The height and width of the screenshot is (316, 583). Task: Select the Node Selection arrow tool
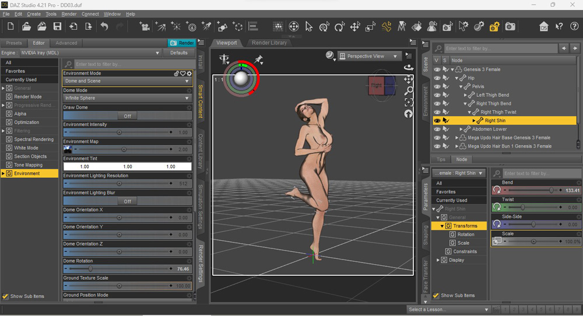(x=308, y=26)
